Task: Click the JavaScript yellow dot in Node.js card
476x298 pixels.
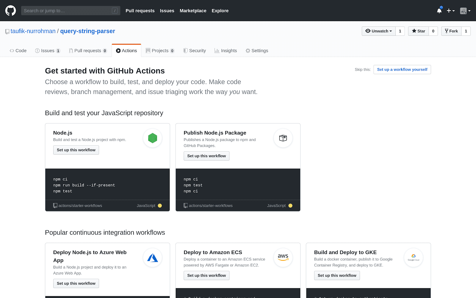Action: [160, 206]
